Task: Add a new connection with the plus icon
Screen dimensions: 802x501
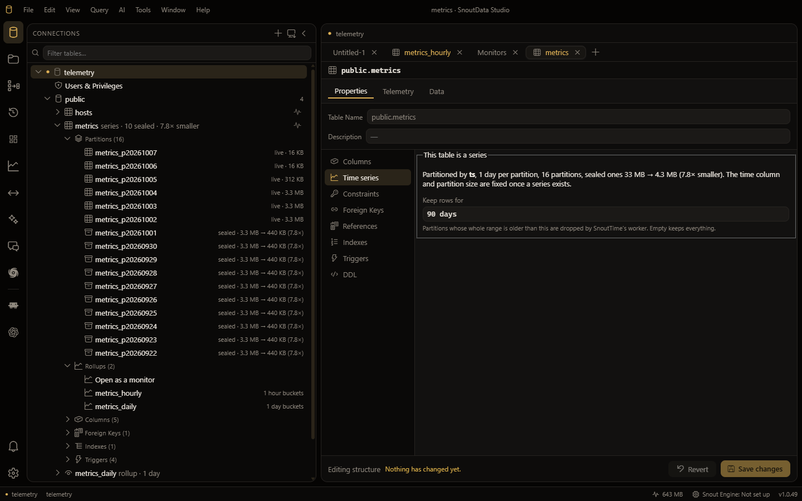Action: coord(278,33)
